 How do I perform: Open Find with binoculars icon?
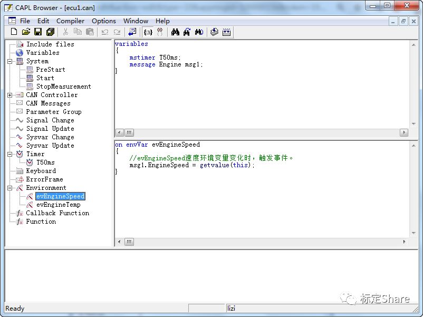click(x=175, y=32)
